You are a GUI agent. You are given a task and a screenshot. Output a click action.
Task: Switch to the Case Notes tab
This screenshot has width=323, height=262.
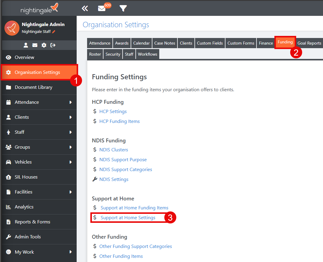tap(165, 43)
